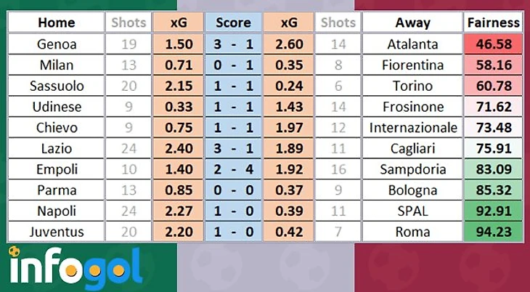Click the green 94.23 fairness cell
The height and width of the screenshot is (292, 530).
493,232
